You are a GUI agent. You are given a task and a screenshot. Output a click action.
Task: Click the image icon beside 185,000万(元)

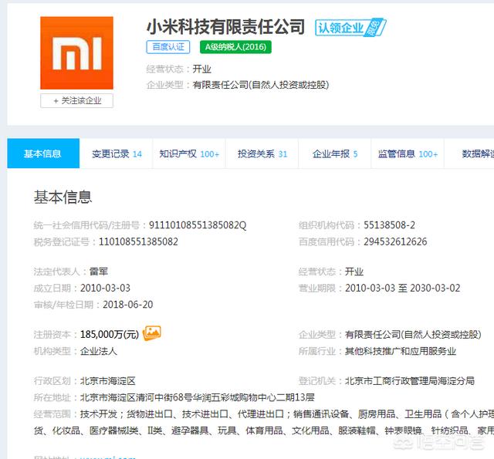[152, 333]
